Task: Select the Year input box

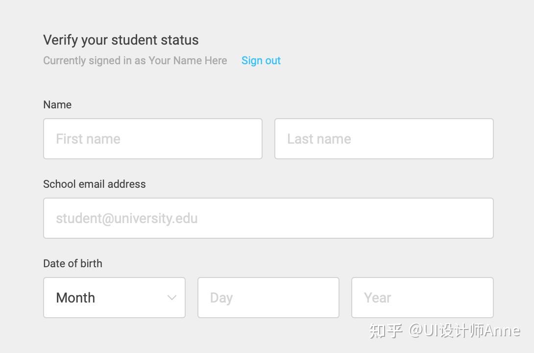Action: (x=422, y=298)
